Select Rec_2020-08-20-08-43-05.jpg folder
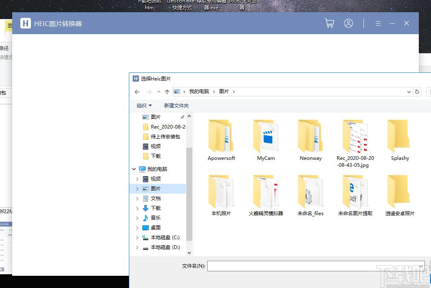 pyautogui.click(x=355, y=144)
